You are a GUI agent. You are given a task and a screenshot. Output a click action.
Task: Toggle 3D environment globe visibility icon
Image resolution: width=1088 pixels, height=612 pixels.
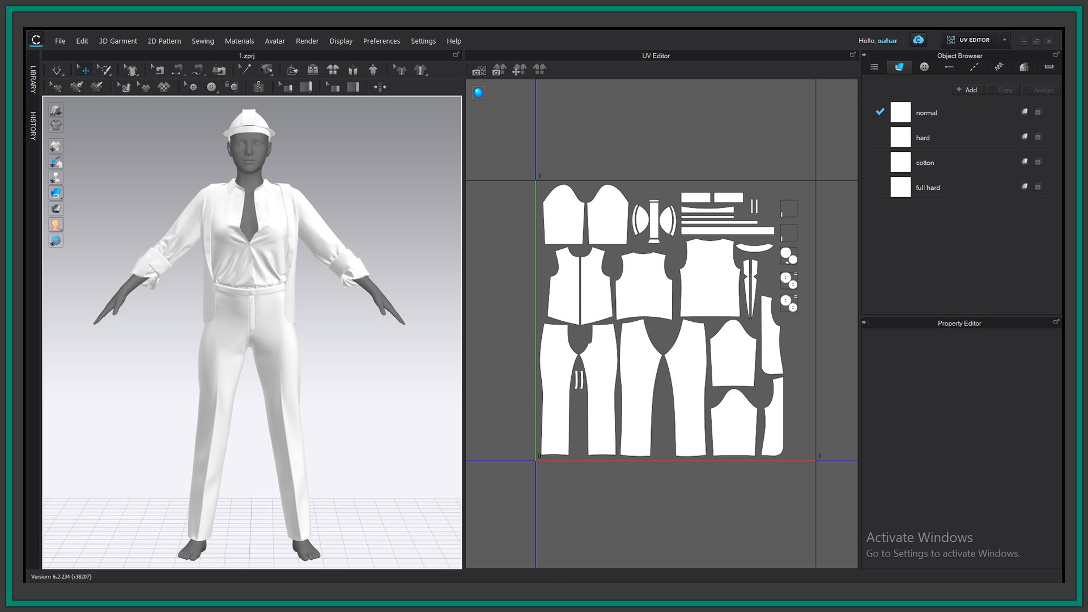tap(56, 241)
